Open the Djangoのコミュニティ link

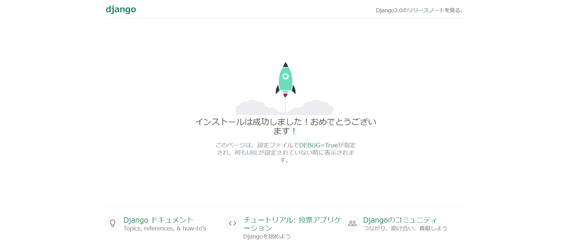click(x=400, y=220)
